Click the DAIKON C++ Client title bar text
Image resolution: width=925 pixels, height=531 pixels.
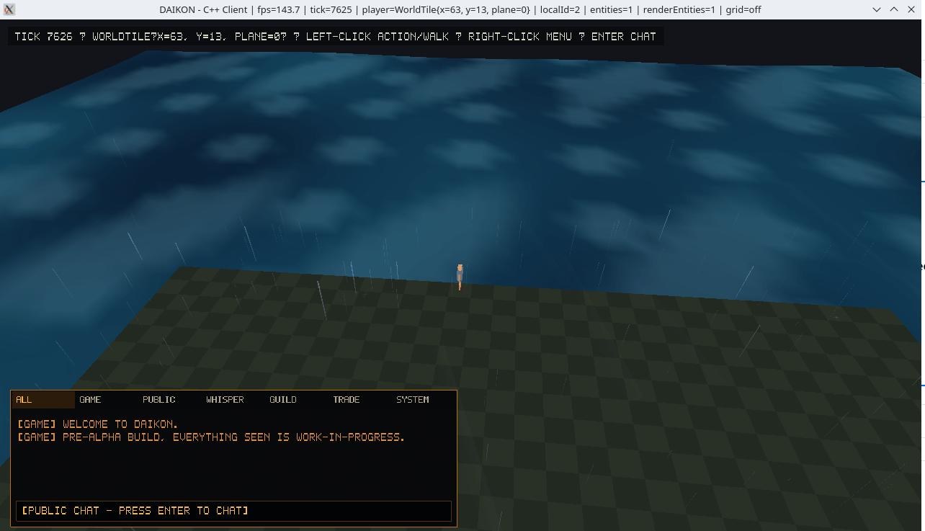460,9
